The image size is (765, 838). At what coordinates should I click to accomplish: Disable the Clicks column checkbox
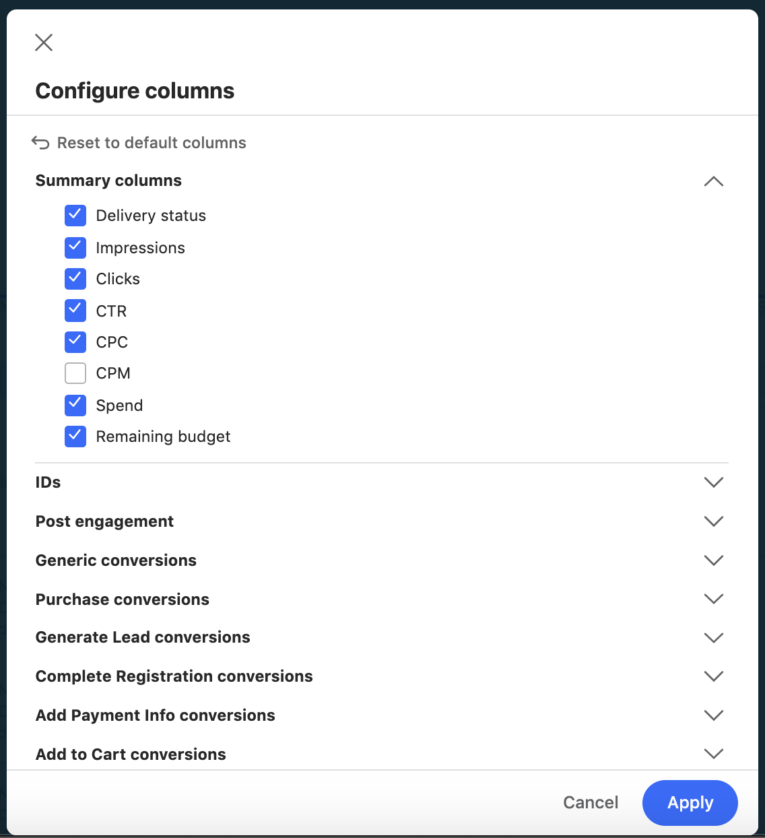[x=75, y=279]
